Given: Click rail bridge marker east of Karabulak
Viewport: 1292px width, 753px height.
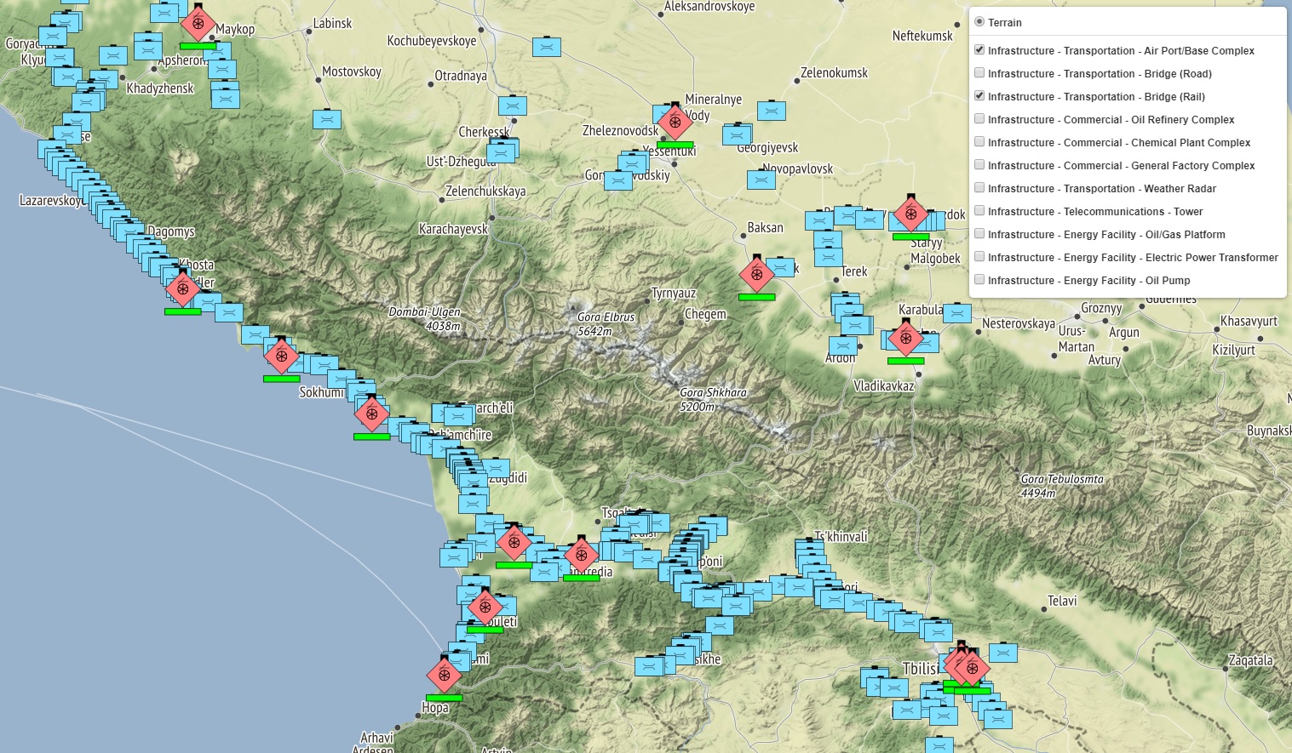Looking at the screenshot, I should (x=956, y=313).
